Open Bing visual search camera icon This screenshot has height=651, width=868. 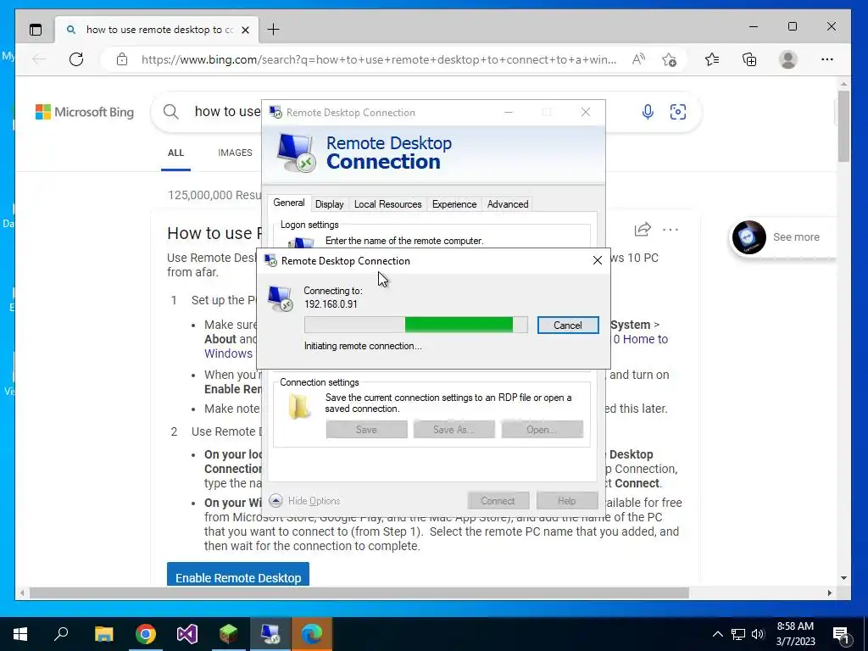coord(678,112)
